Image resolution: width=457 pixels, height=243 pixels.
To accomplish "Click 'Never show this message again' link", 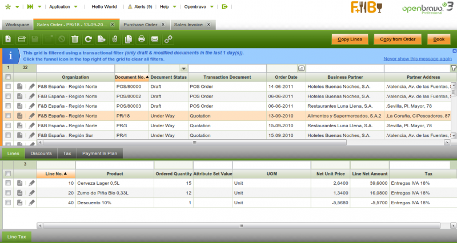I will (418, 59).
